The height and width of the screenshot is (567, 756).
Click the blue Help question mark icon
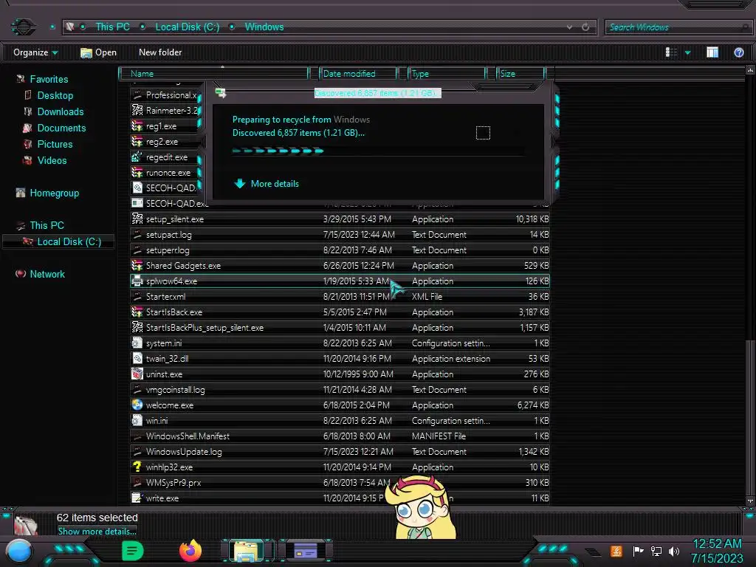coord(738,52)
